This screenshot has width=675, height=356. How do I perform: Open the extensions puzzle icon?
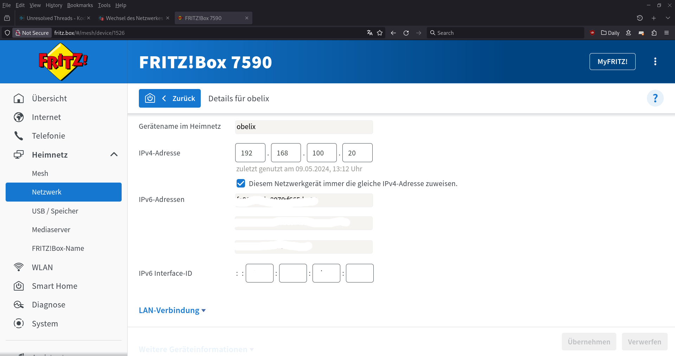(x=654, y=33)
